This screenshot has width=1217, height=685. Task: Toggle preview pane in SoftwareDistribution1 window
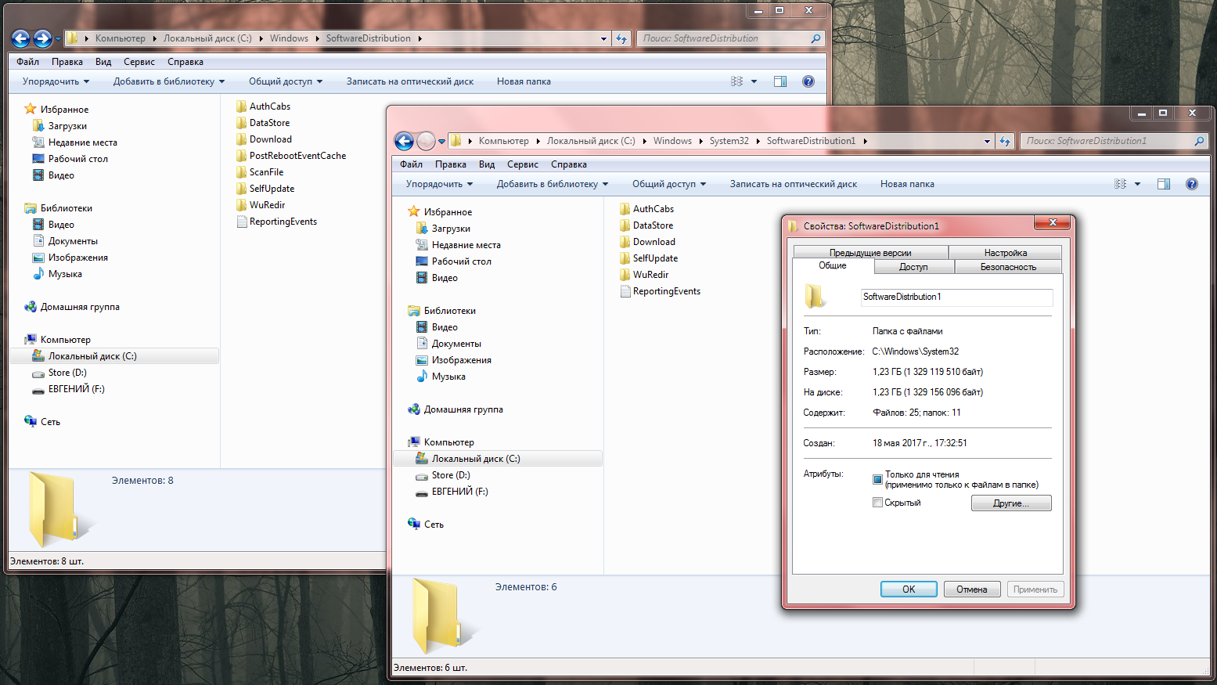pyautogui.click(x=1164, y=184)
